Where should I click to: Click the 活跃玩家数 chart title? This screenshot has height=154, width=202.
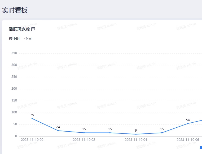[19, 29]
